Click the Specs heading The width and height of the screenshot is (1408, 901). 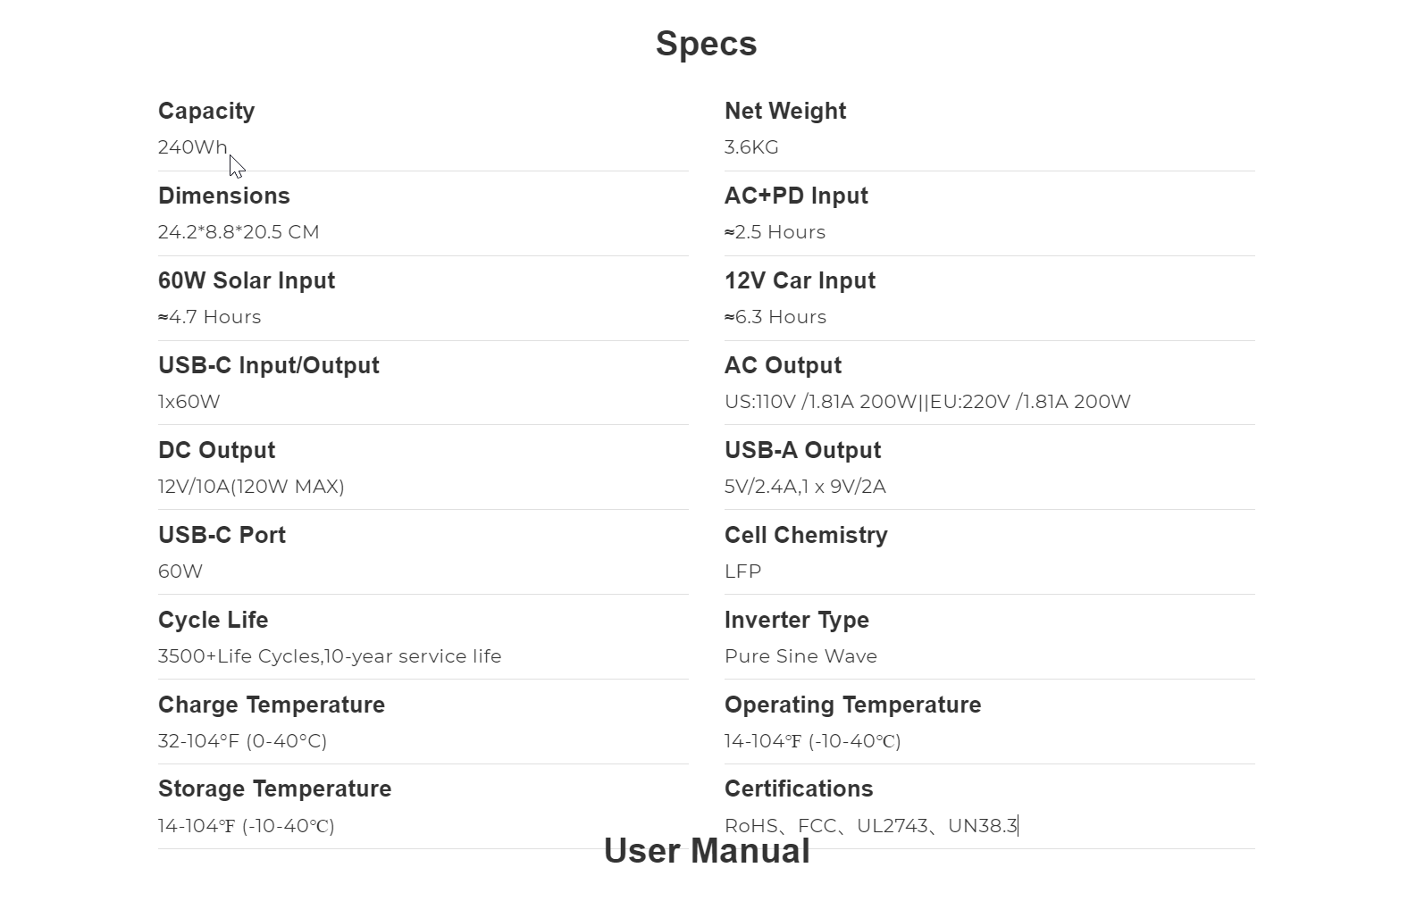(706, 44)
